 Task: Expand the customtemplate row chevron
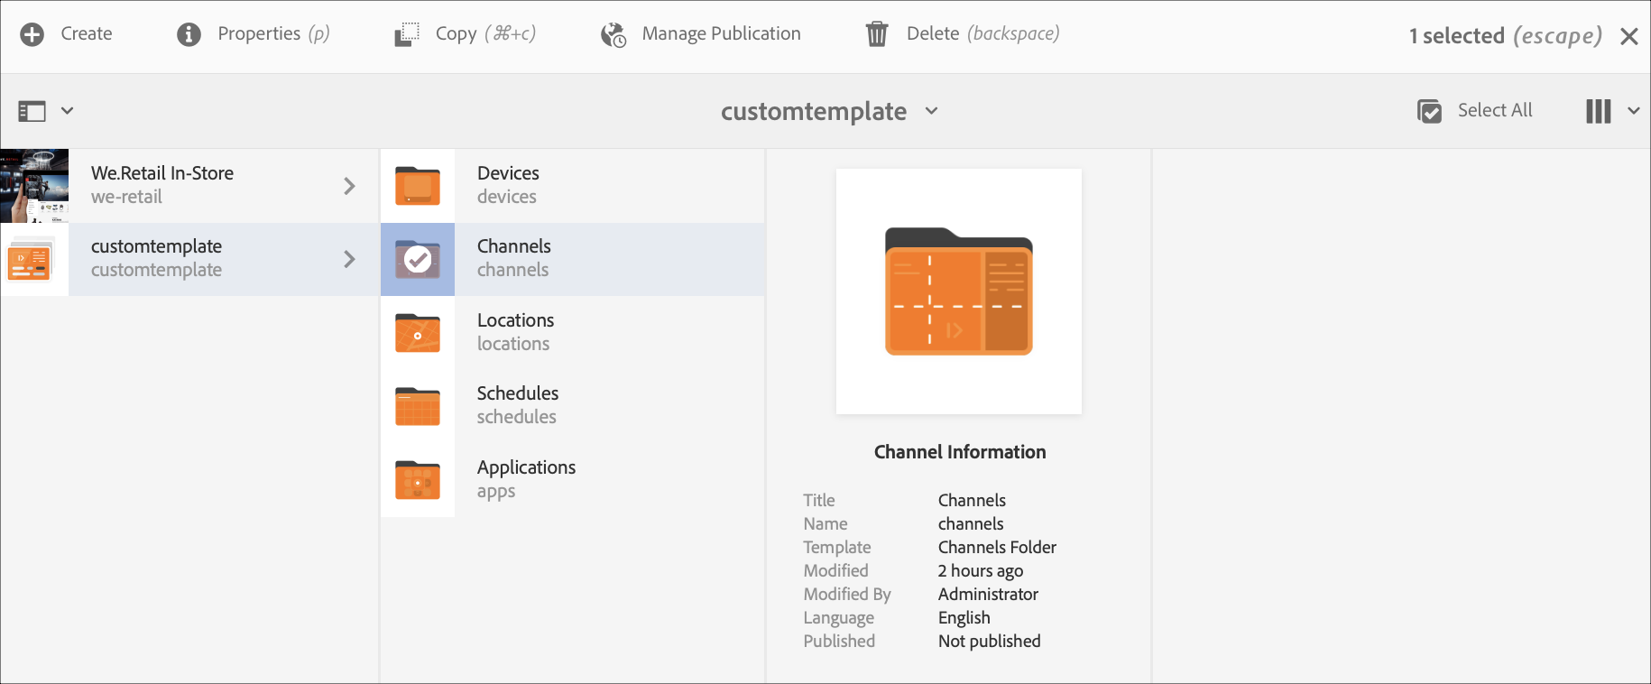[x=350, y=260]
